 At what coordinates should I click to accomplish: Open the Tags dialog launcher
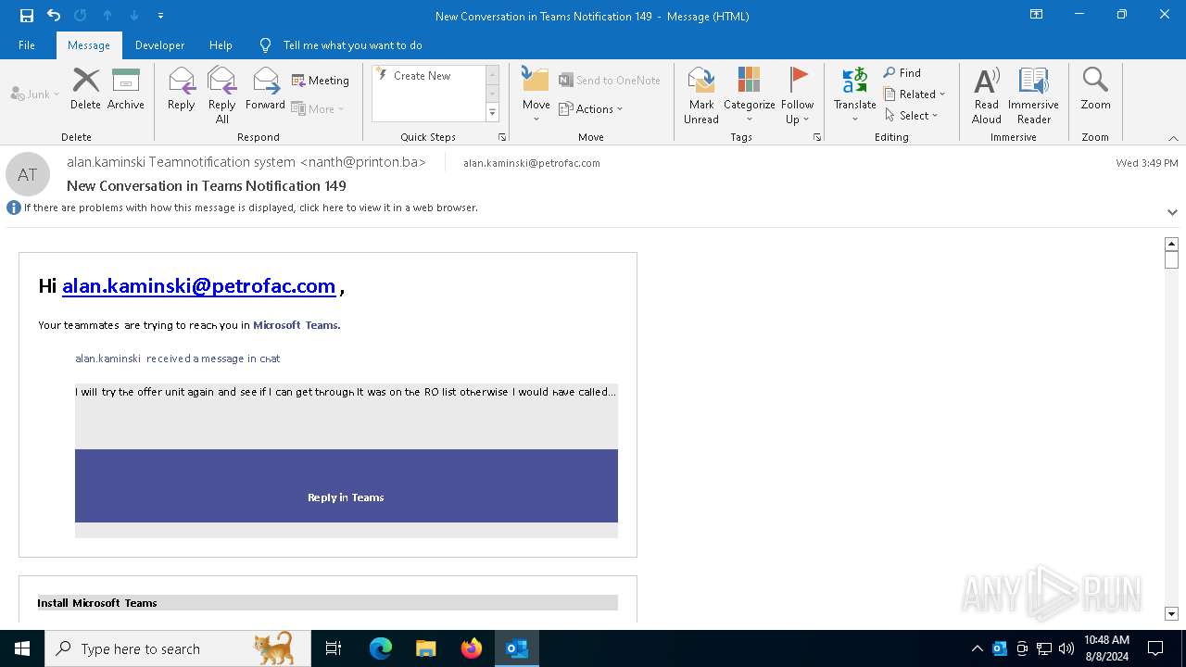(x=817, y=137)
